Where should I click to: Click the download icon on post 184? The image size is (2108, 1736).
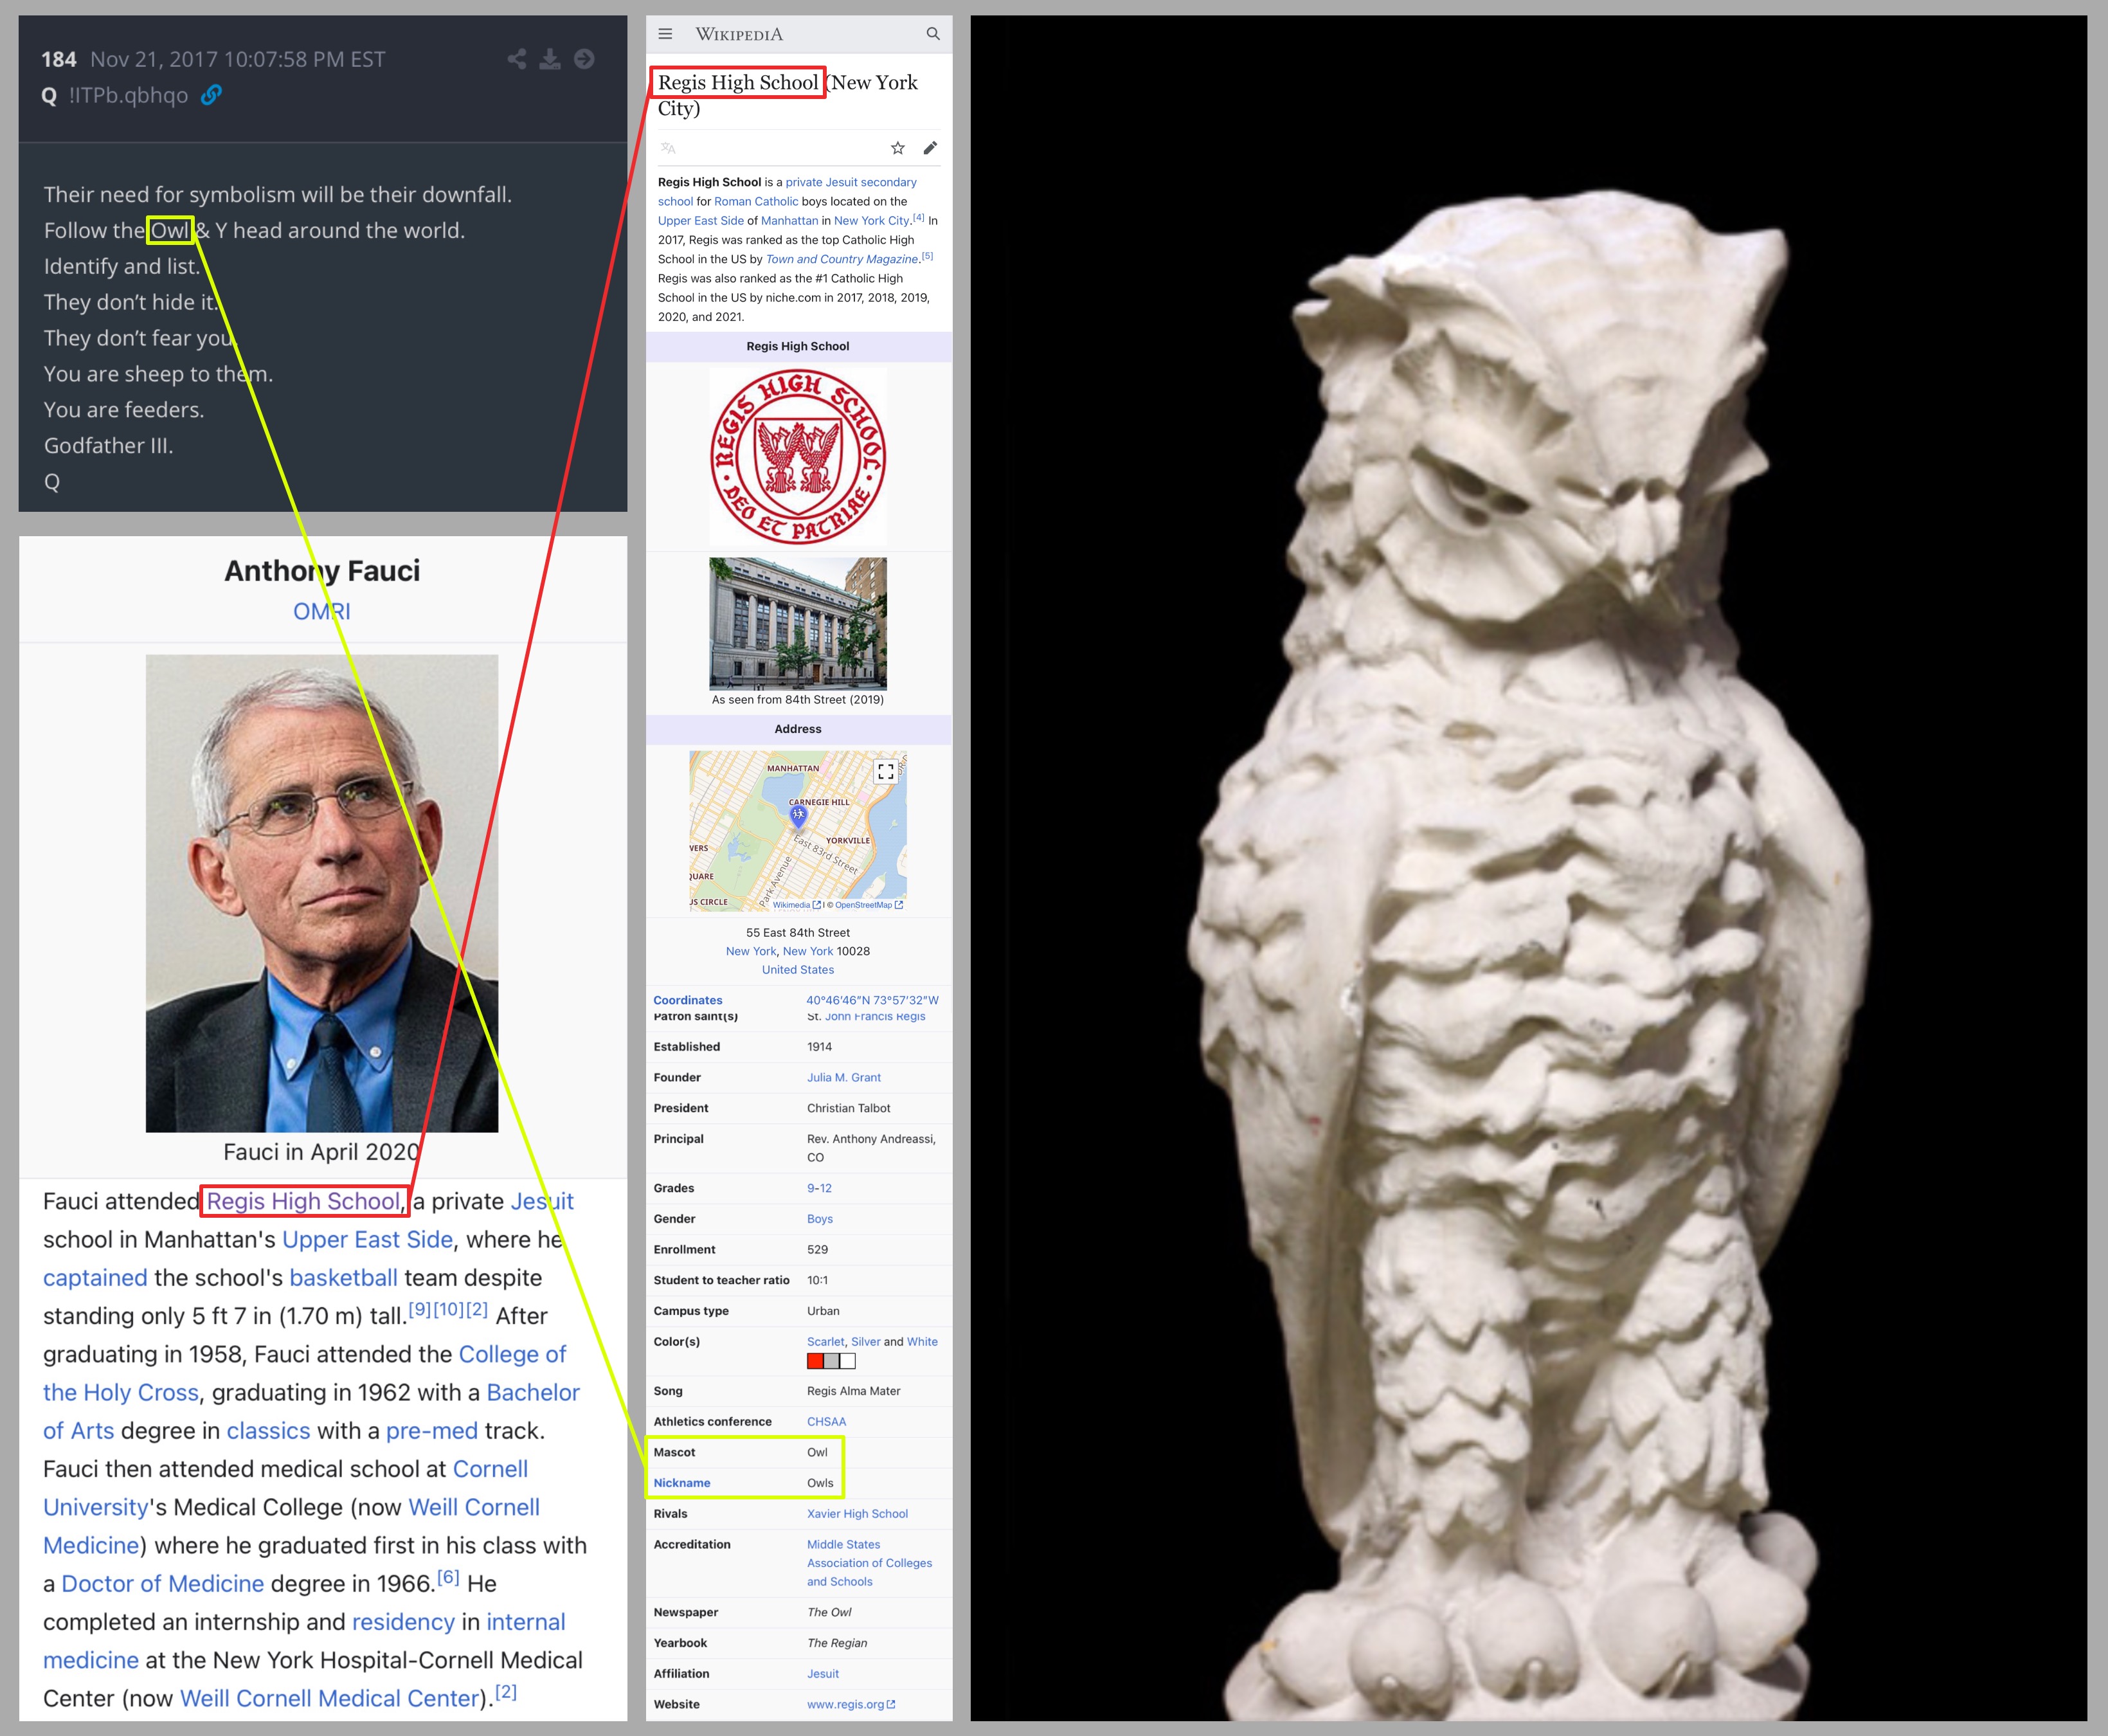[550, 59]
